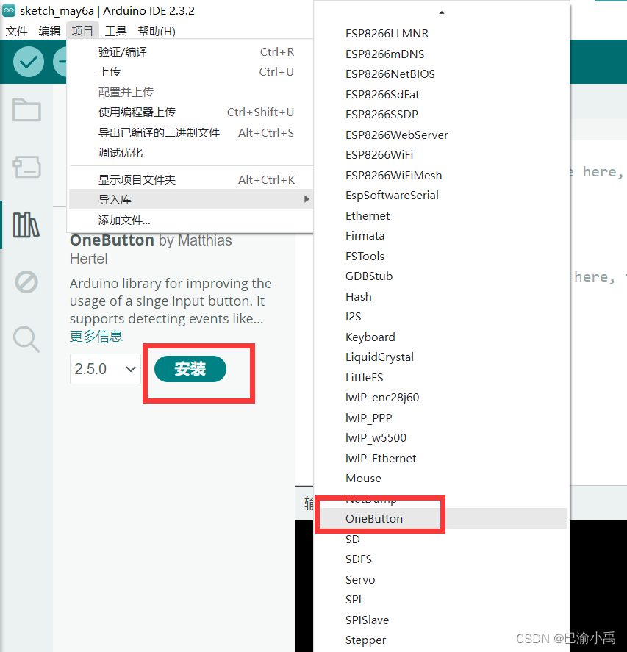Choose 显示项目文件夹 menu entry

[x=191, y=179]
